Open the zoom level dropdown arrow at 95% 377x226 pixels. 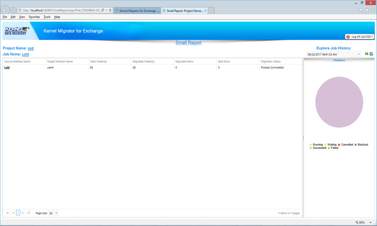370,223
